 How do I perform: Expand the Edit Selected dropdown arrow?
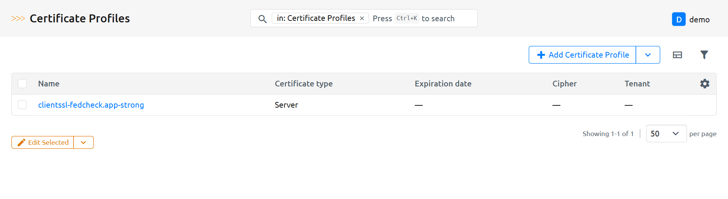coord(83,143)
